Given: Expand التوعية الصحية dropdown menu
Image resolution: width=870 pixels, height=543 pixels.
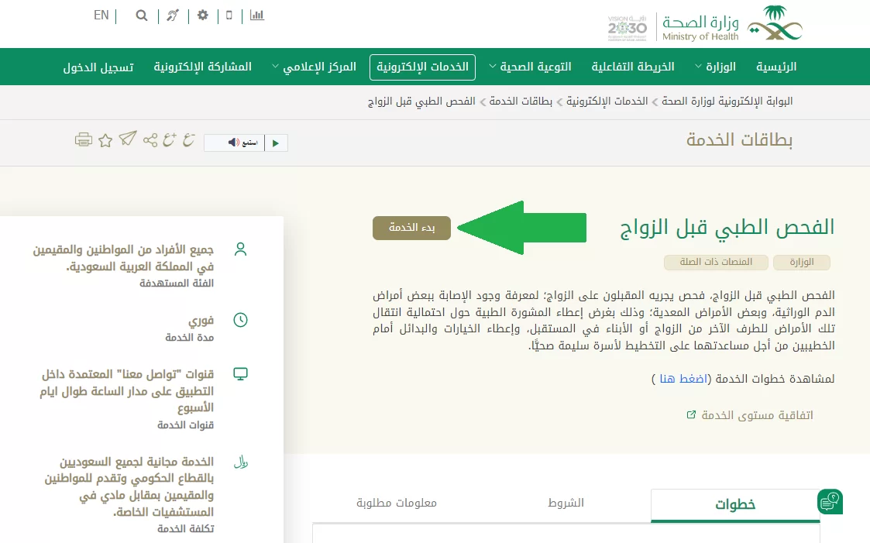Looking at the screenshot, I should (530, 67).
